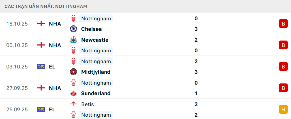
Task: Open the Betis team link
Action: tap(87, 104)
